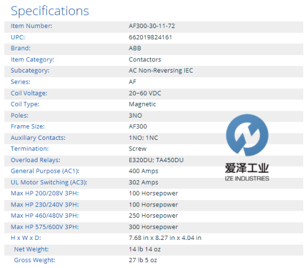Viewport: 308px width, 268px height.
Task: Click the 20-60 VDC coil voltage value
Action: click(145, 93)
